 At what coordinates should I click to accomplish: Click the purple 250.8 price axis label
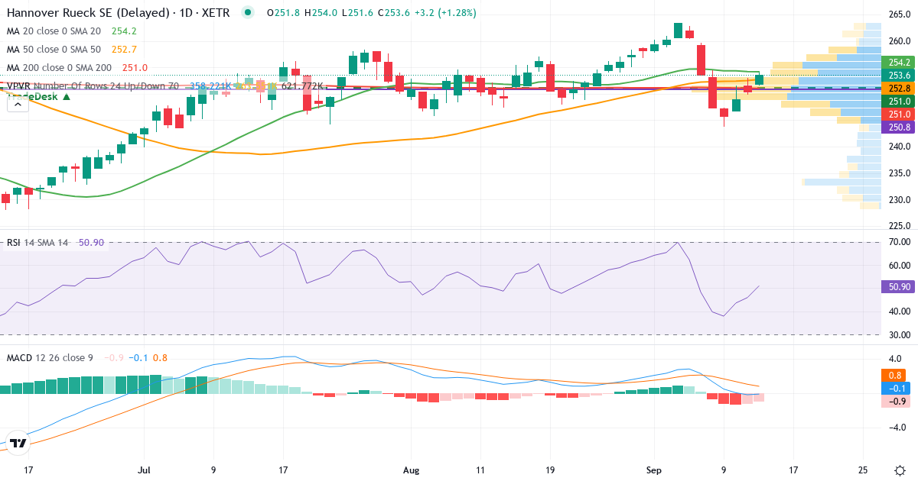click(897, 127)
